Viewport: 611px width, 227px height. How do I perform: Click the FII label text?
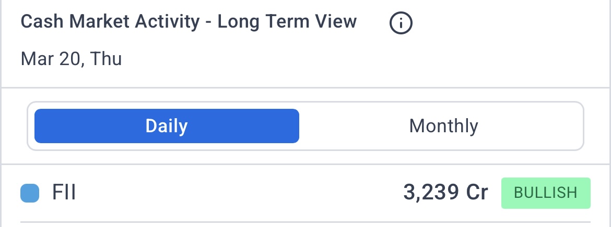coord(64,193)
